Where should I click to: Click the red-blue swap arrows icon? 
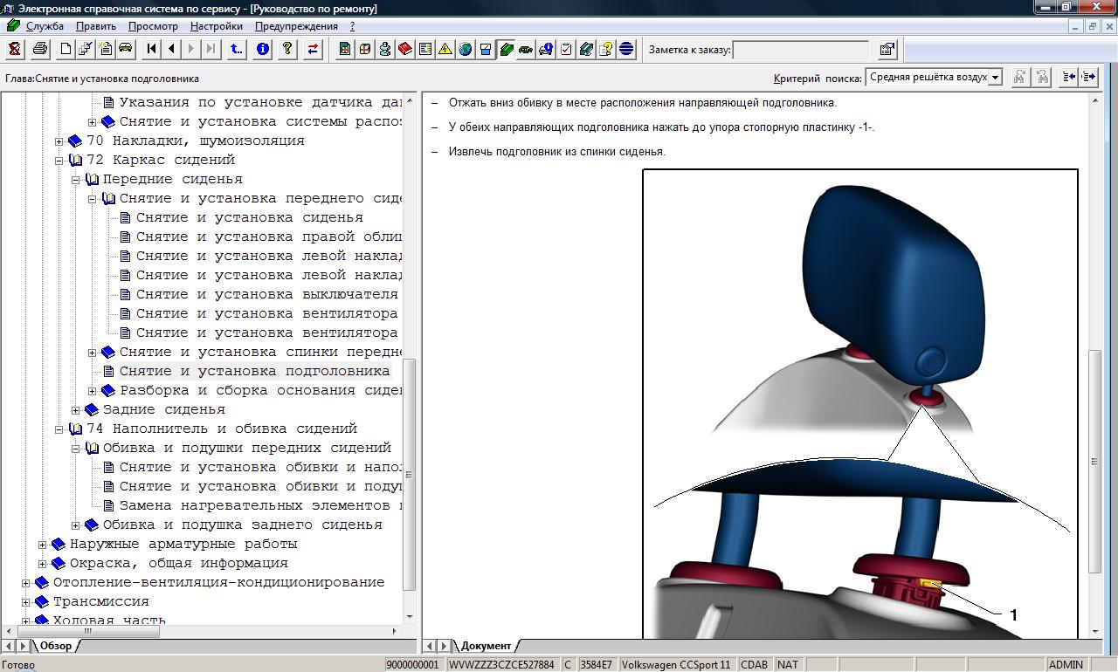pyautogui.click(x=312, y=50)
